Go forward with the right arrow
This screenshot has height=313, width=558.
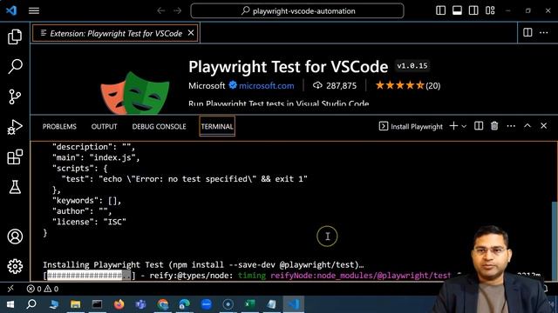(177, 11)
